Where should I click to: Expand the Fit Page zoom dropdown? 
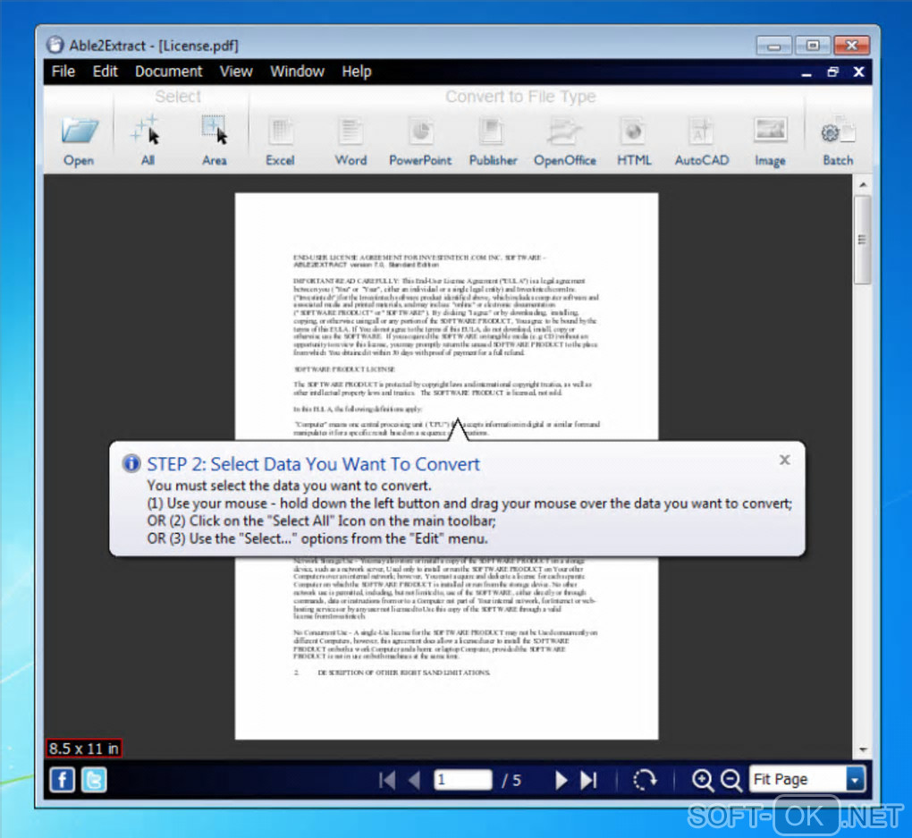pyautogui.click(x=855, y=779)
